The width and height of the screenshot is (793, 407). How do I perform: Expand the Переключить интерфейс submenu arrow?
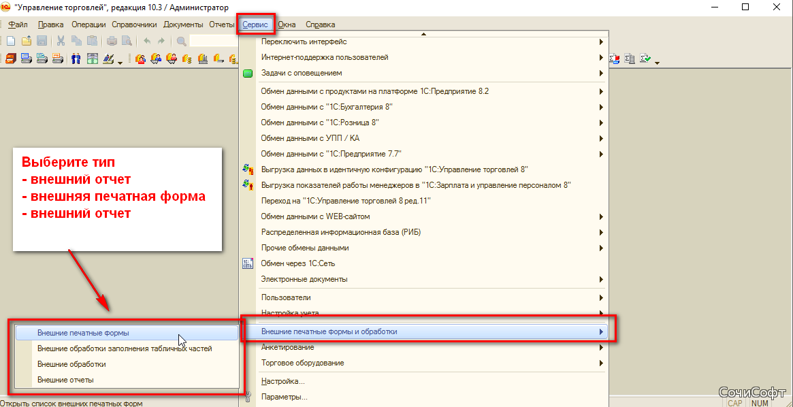point(601,42)
